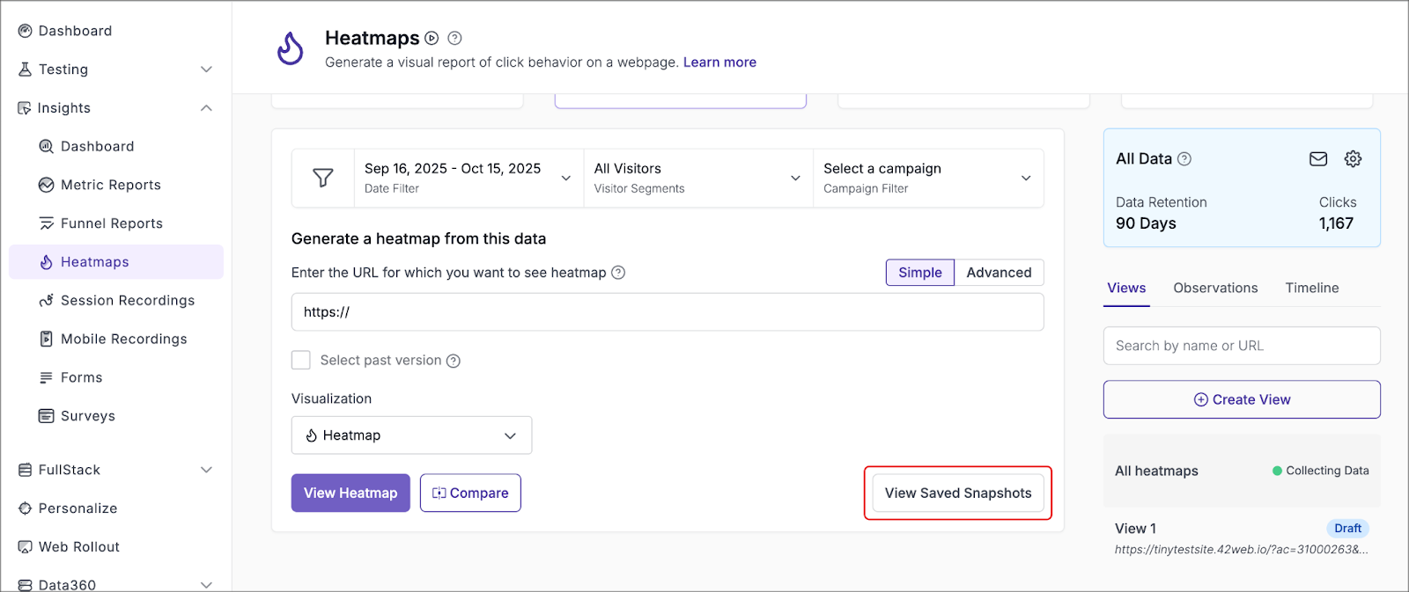
Task: Enable Select past version checkbox
Action: coord(301,360)
